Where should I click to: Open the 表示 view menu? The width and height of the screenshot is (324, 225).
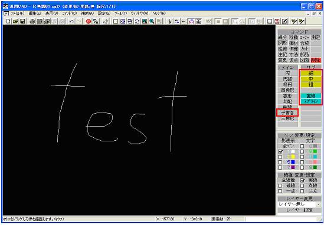(x=52, y=14)
